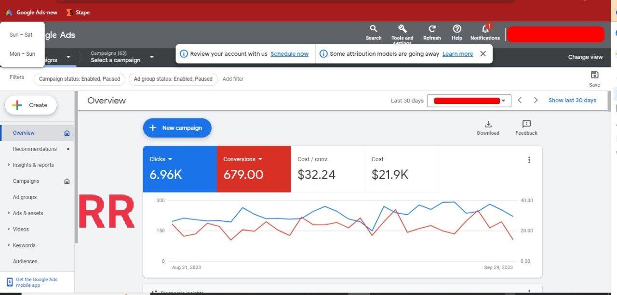
Task: Go to Ad groups in sidebar
Action: (x=25, y=197)
